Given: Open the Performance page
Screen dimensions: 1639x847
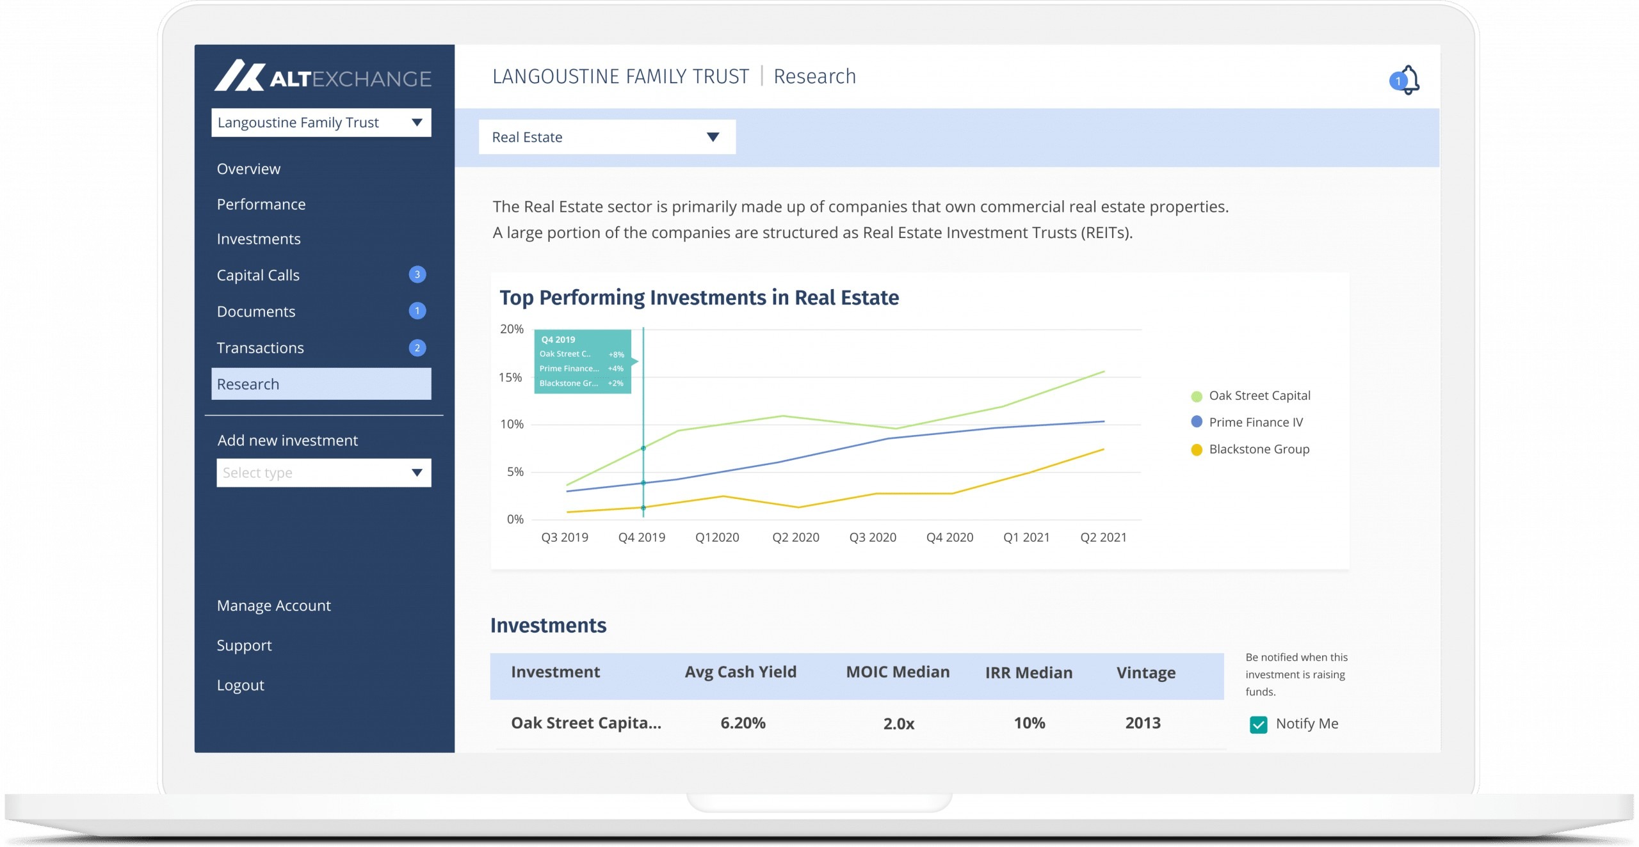Looking at the screenshot, I should 261,204.
